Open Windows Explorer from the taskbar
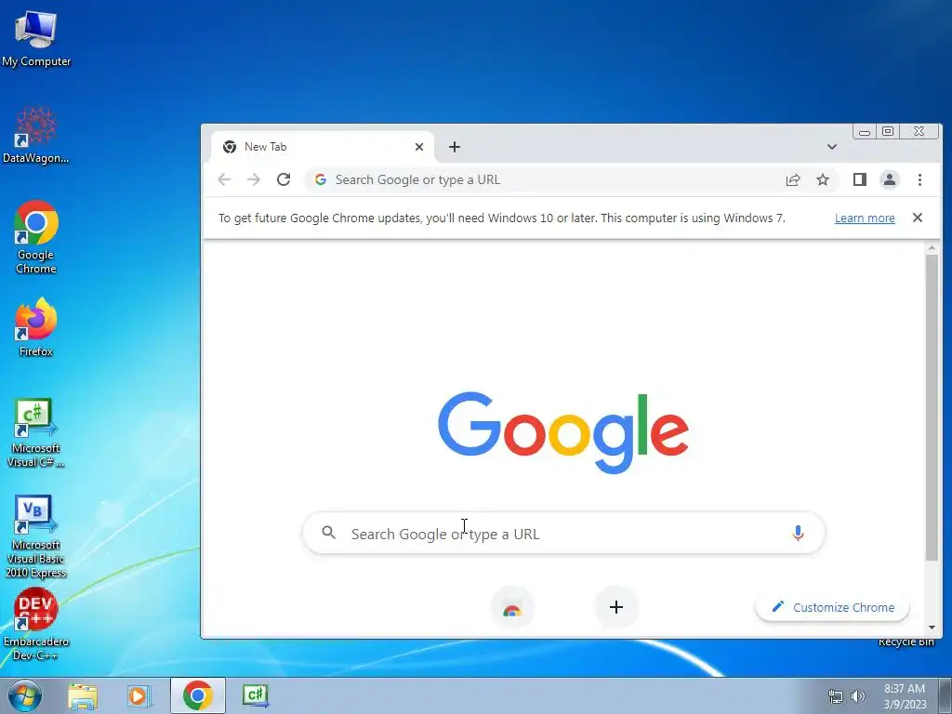Image resolution: width=952 pixels, height=714 pixels. point(83,695)
